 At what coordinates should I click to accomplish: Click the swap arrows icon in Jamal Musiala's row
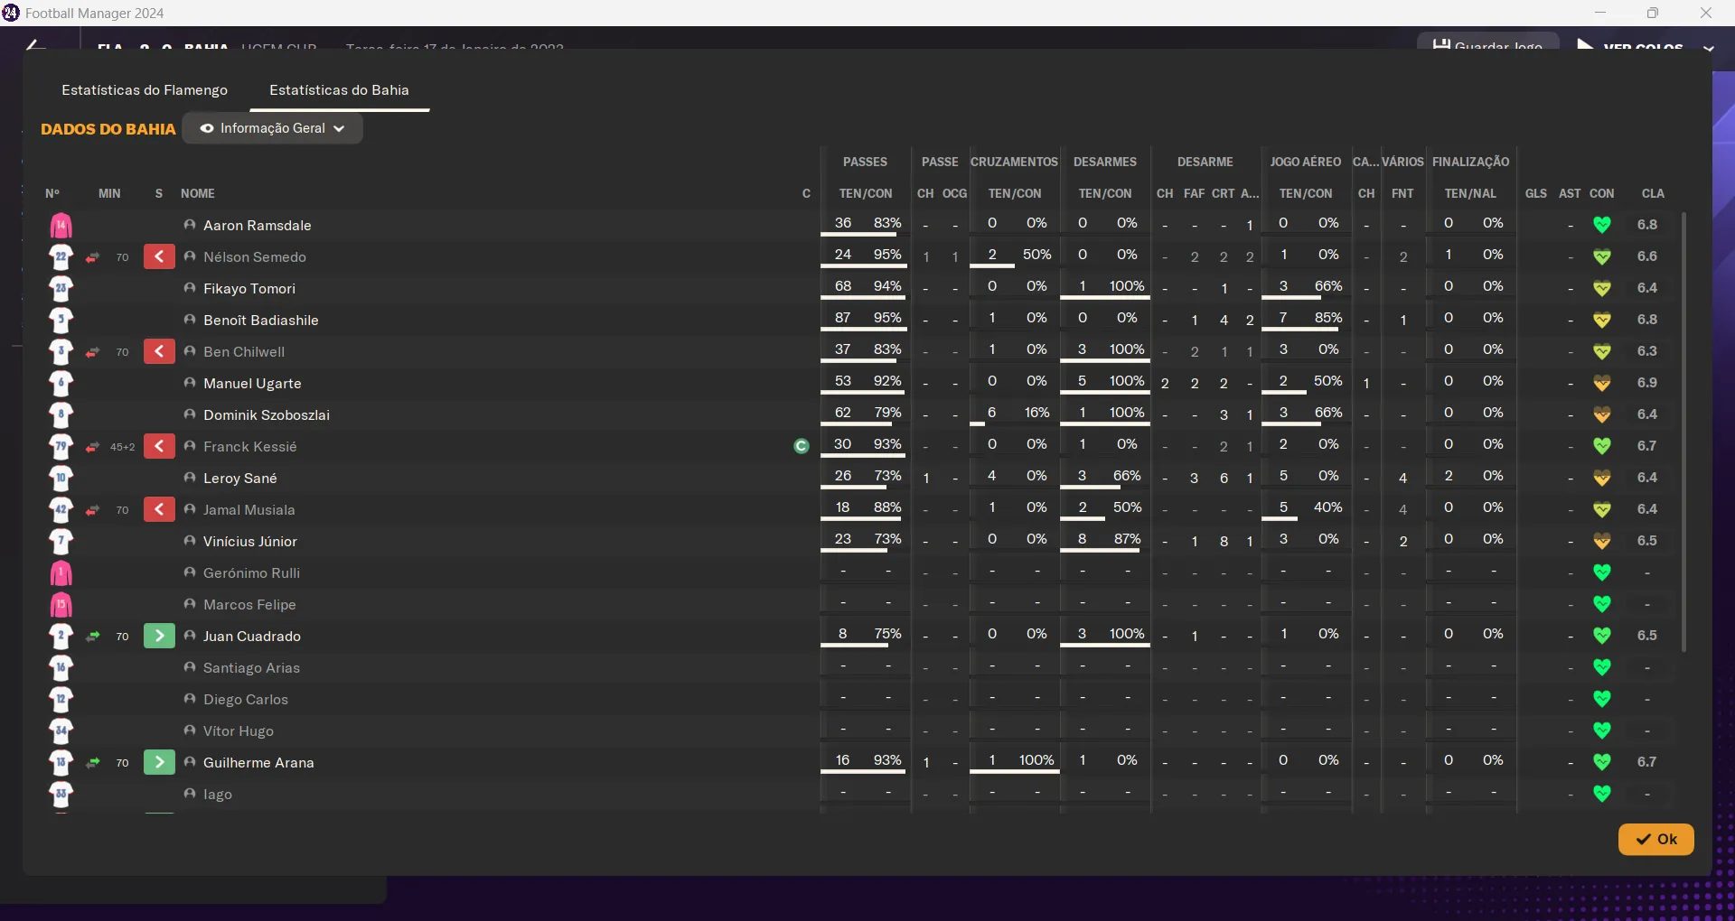click(92, 510)
